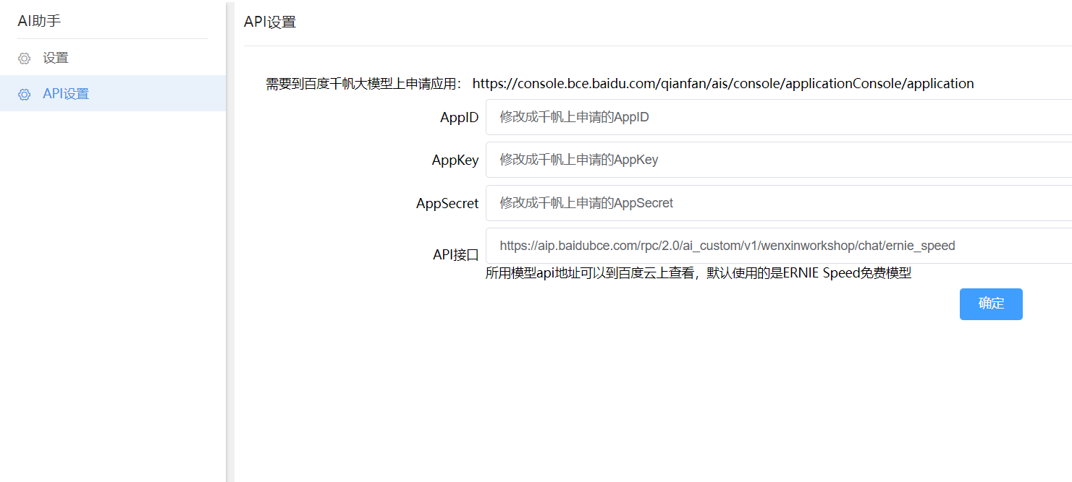Click the vertical divider beside the sidebar

tap(230, 289)
